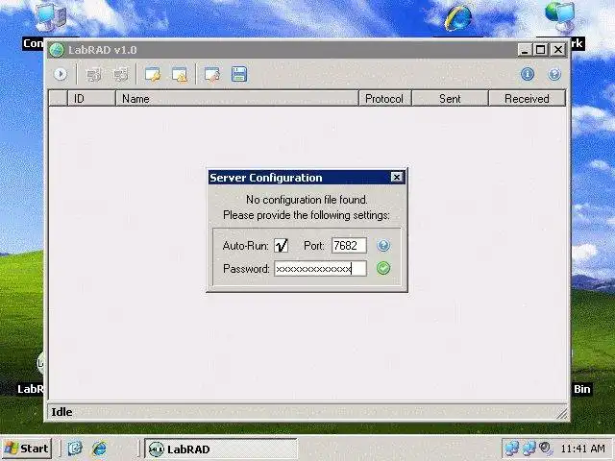Close the LabRAD v1.0 window
615x461 pixels.
[x=557, y=50]
